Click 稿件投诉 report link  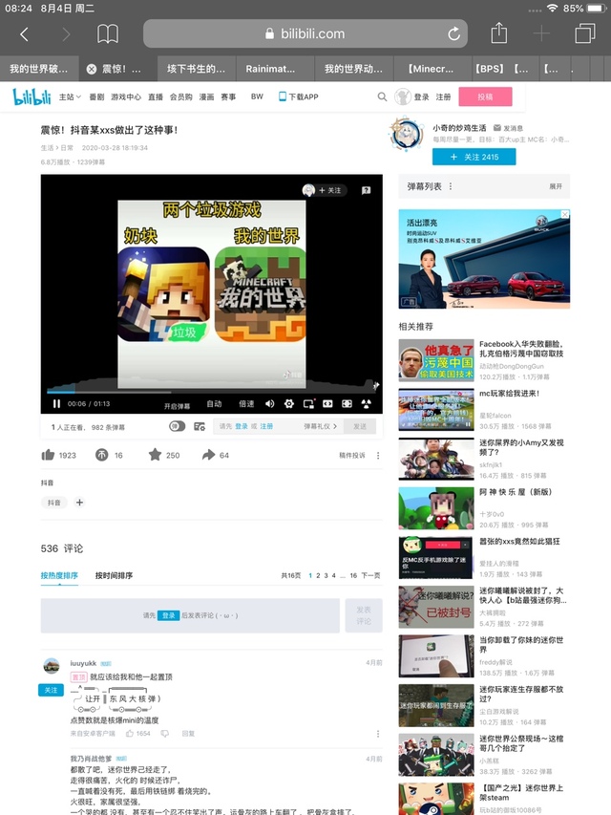coord(351,456)
